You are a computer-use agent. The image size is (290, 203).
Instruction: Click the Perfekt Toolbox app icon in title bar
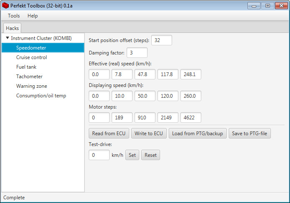point(5,5)
